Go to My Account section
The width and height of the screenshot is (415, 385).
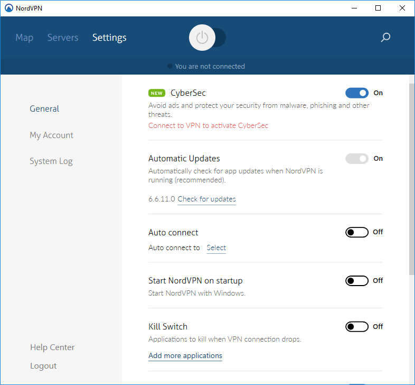(x=51, y=135)
